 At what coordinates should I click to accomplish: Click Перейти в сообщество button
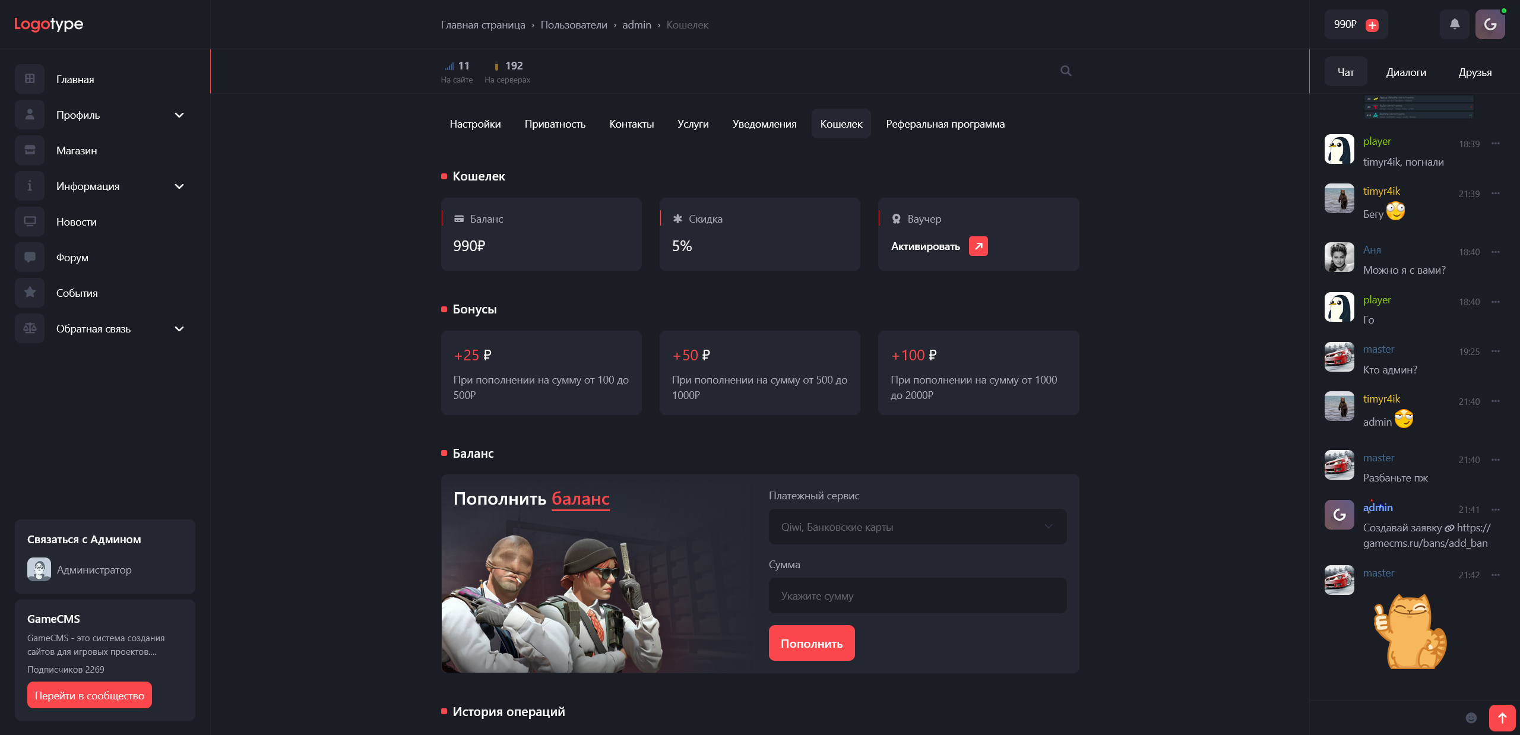click(90, 695)
